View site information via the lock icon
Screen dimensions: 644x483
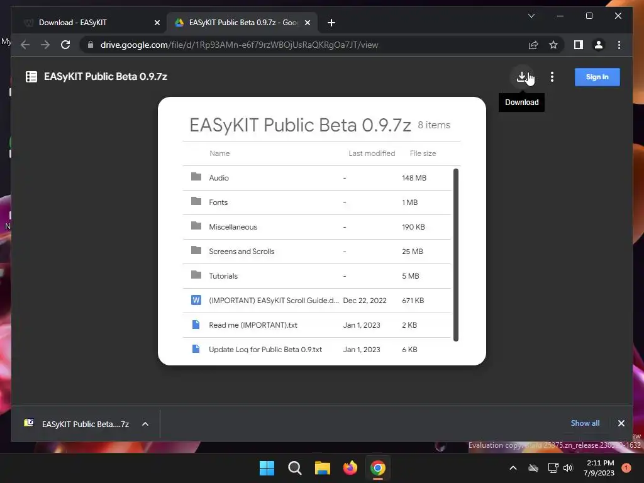(91, 45)
